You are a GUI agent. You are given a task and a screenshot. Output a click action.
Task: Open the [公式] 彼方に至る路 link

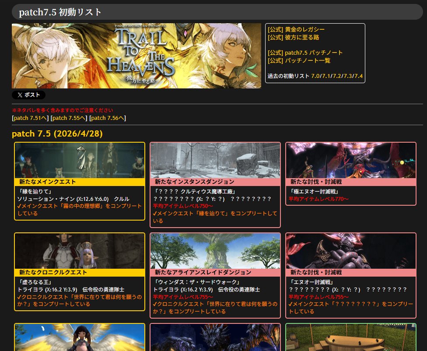point(294,37)
